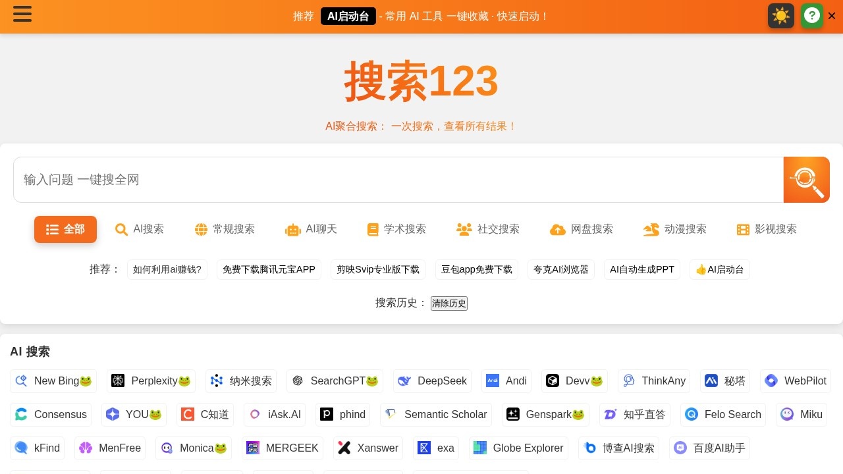843x474 pixels.
Task: Select iAsk.AI engine
Action: (275, 414)
